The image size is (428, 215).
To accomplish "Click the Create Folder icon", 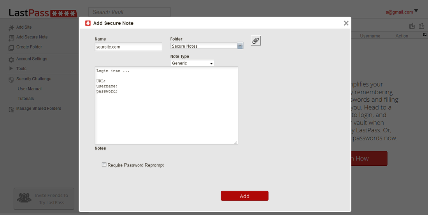I will [11, 48].
